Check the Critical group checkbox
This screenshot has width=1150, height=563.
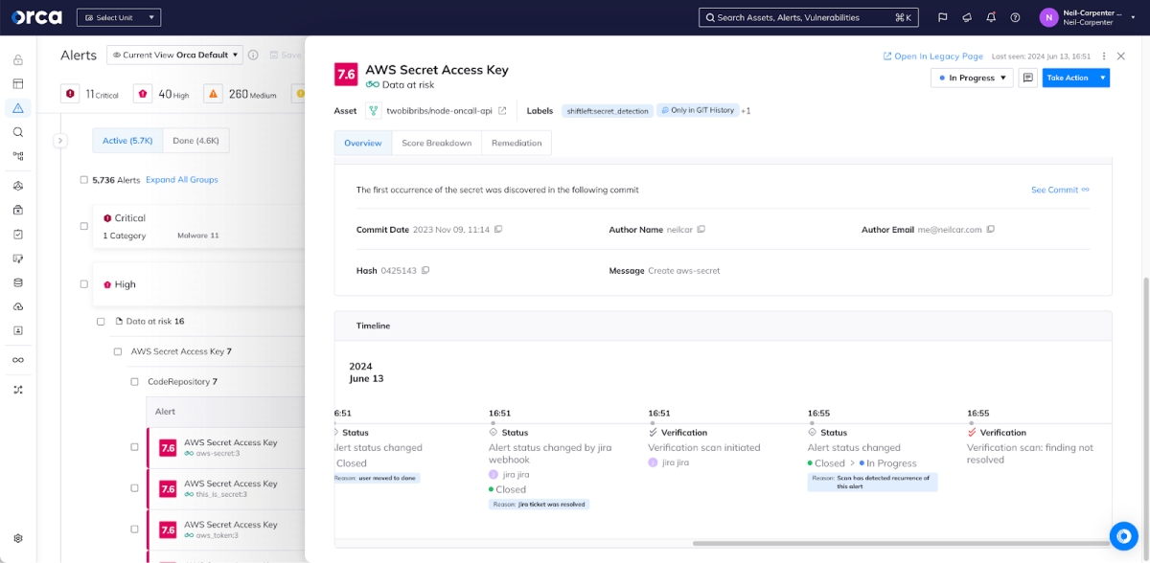(x=84, y=226)
